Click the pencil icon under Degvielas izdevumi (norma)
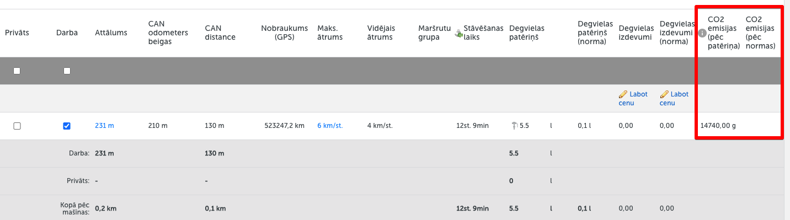 664,94
